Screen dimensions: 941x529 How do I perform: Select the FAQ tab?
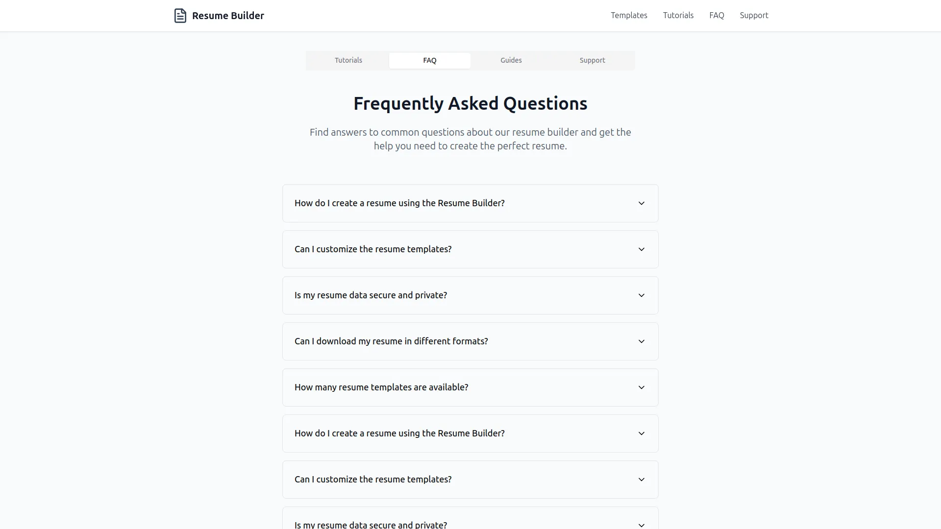(x=429, y=60)
